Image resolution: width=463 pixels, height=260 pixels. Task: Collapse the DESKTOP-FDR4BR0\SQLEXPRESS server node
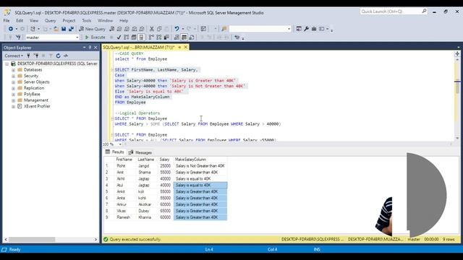tap(7, 64)
